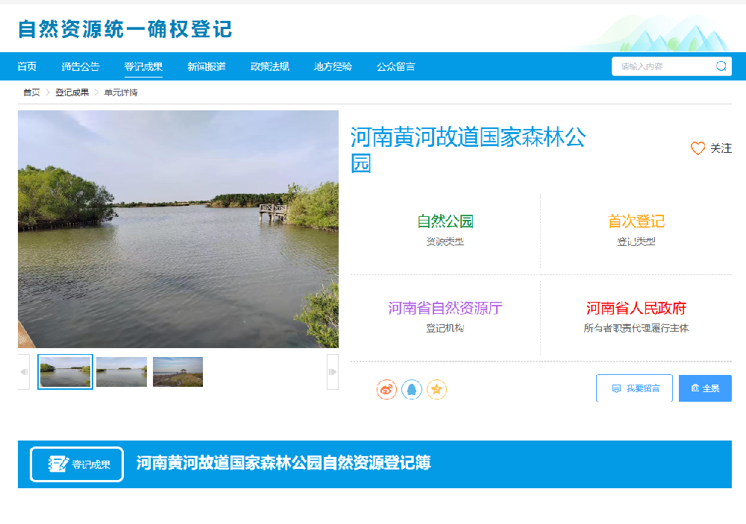The image size is (746, 524).
Task: Open the 地方经验 menu item
Action: (333, 66)
